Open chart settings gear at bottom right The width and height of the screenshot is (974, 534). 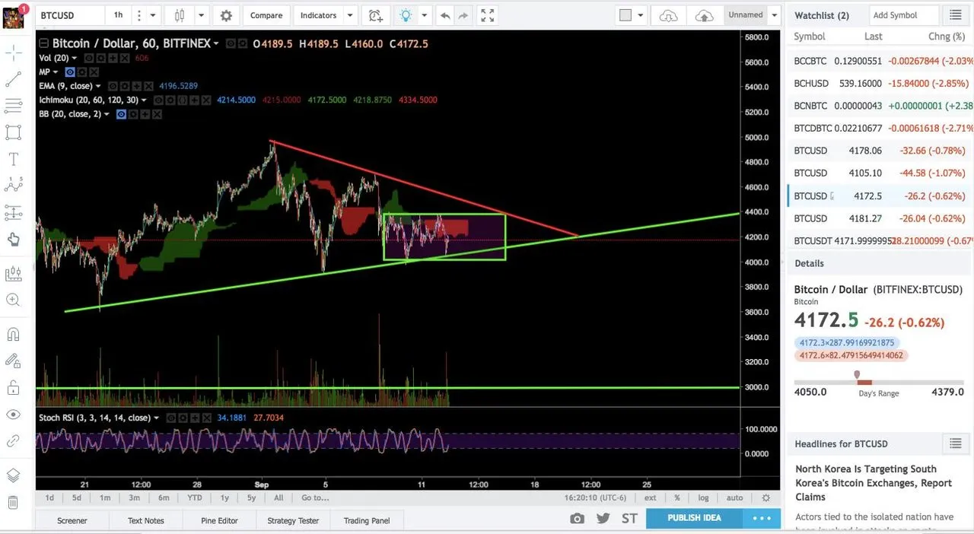[766, 497]
